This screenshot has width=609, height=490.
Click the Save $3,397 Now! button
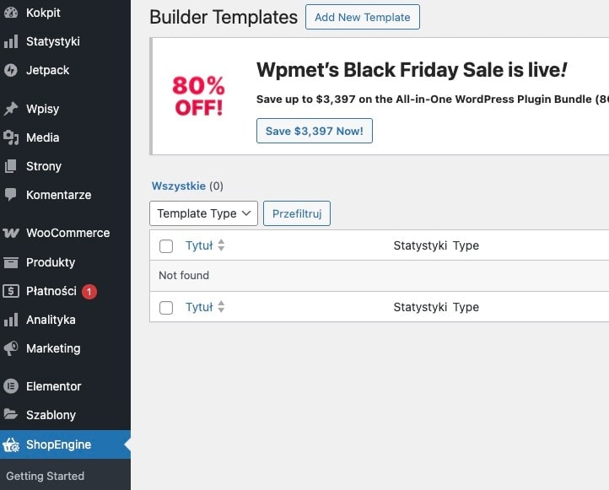click(314, 132)
